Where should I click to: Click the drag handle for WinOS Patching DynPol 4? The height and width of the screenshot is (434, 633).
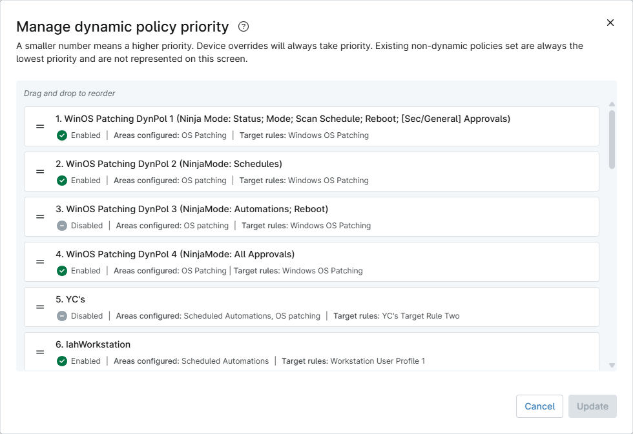39,262
